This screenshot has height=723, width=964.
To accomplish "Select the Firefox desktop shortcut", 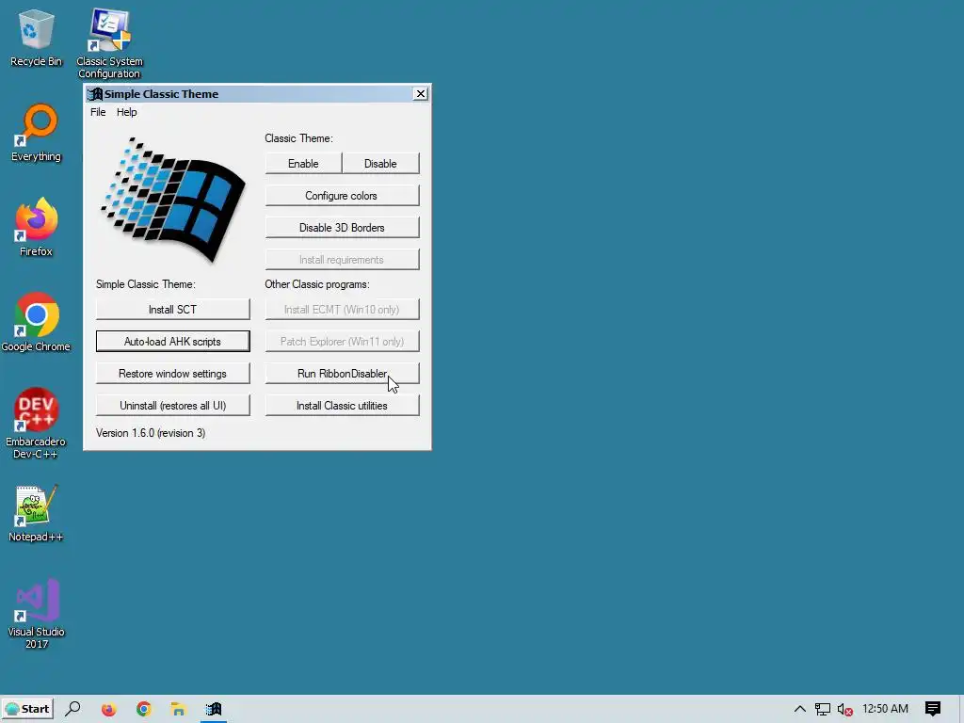I will [x=36, y=227].
